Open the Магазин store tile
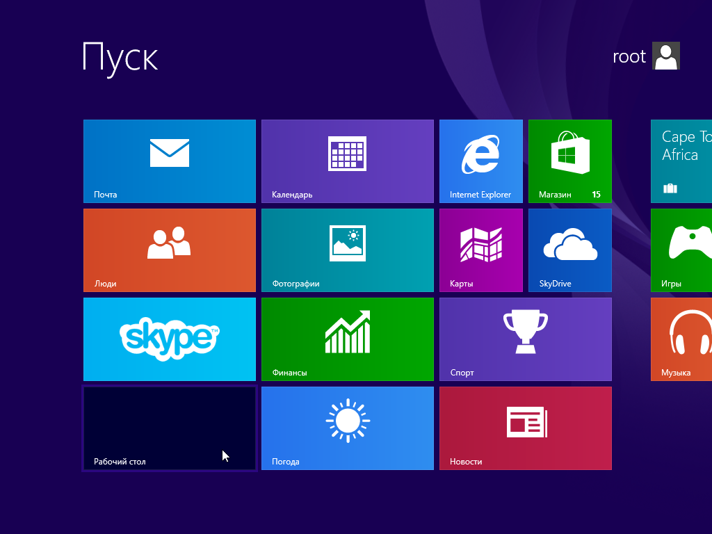The height and width of the screenshot is (534, 712). tap(569, 161)
